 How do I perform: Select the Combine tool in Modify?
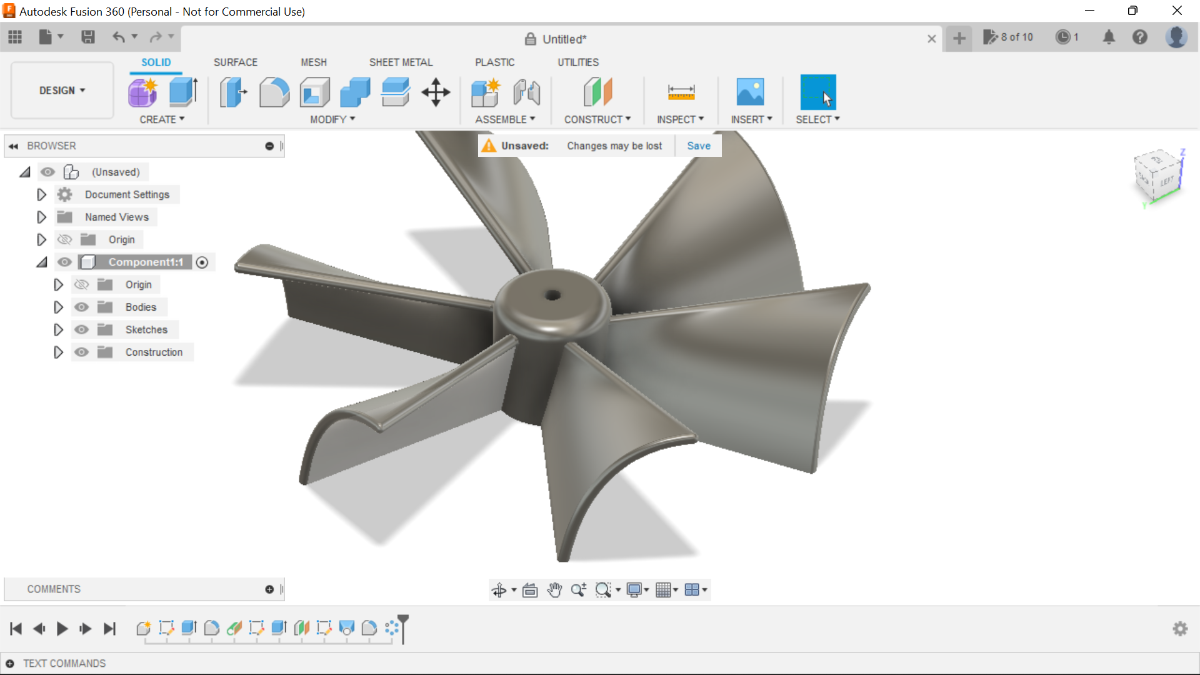[x=355, y=92]
